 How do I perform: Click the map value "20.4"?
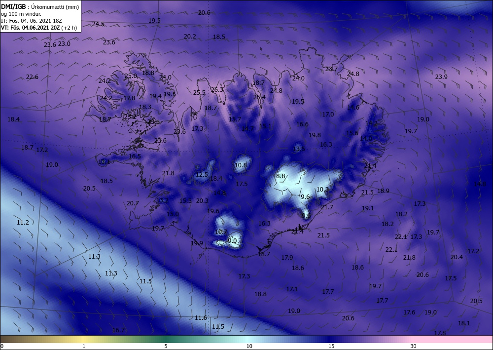coord(457,257)
